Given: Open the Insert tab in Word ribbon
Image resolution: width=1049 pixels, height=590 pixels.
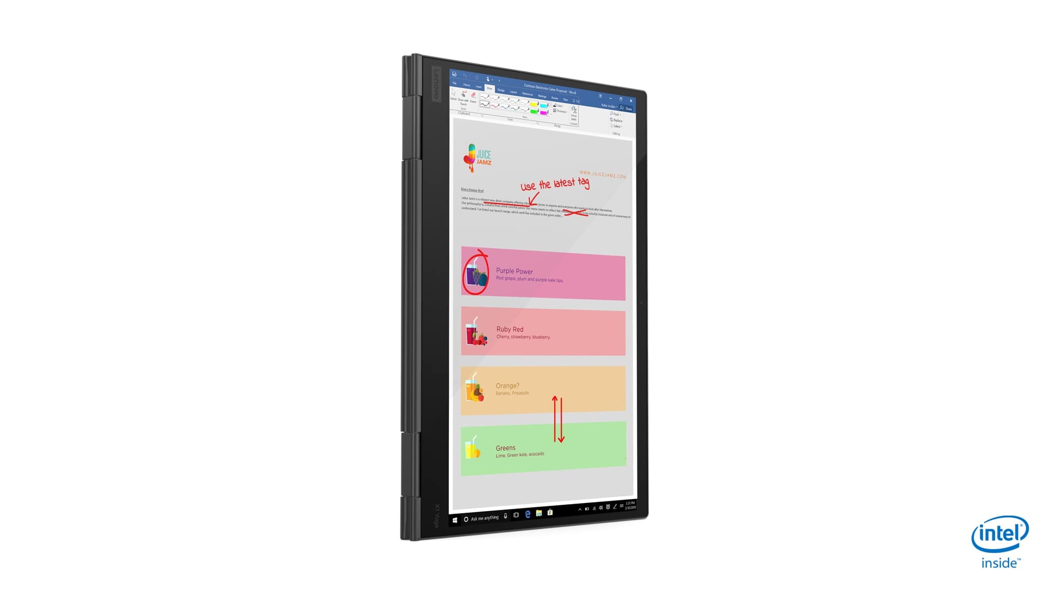Looking at the screenshot, I should (x=478, y=87).
